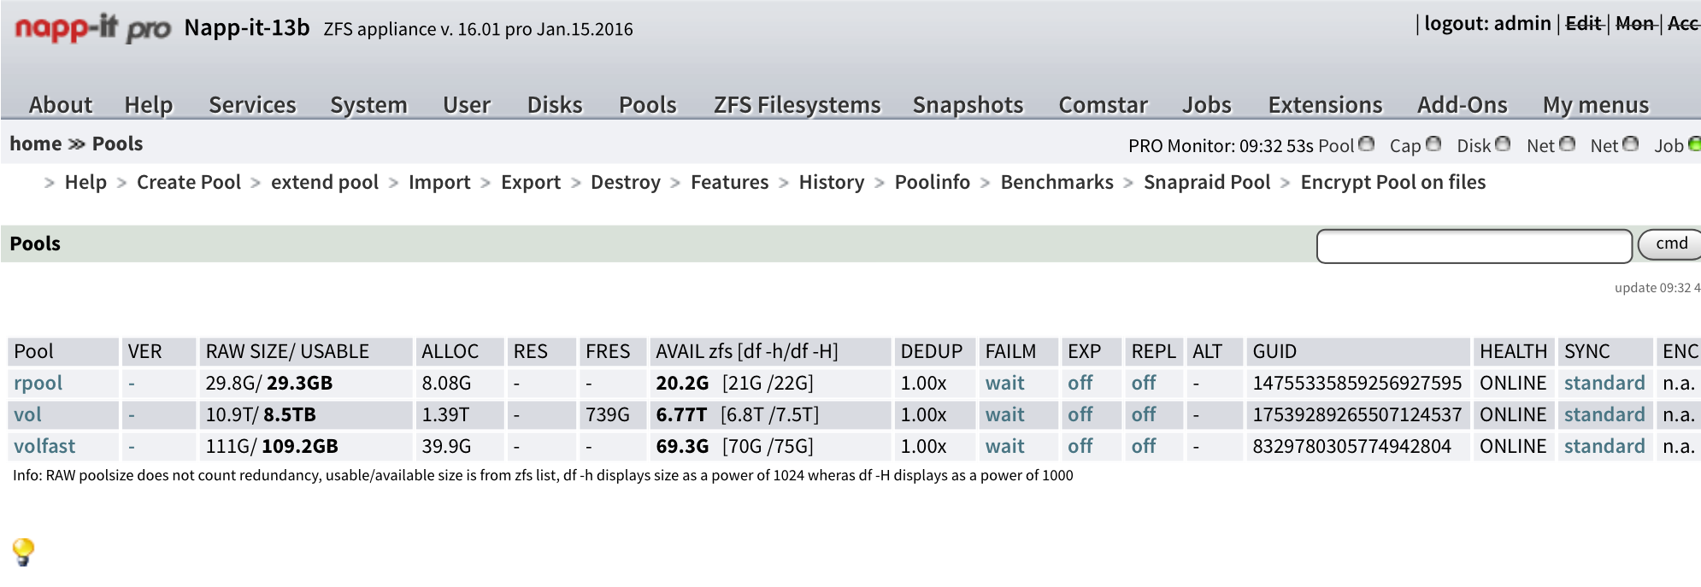
Task: Open the My menus item
Action: pos(1596,104)
